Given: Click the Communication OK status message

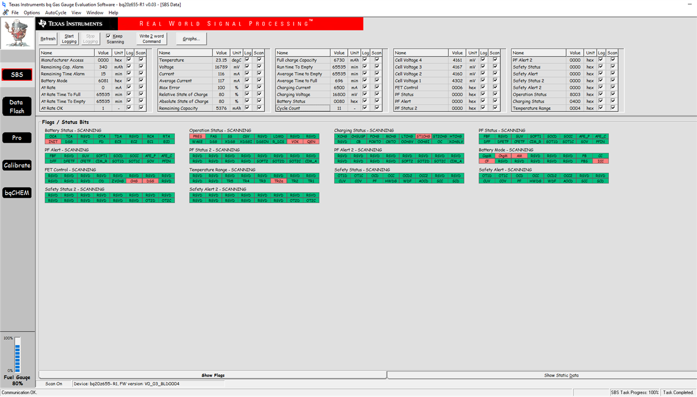Looking at the screenshot, I should (x=19, y=392).
